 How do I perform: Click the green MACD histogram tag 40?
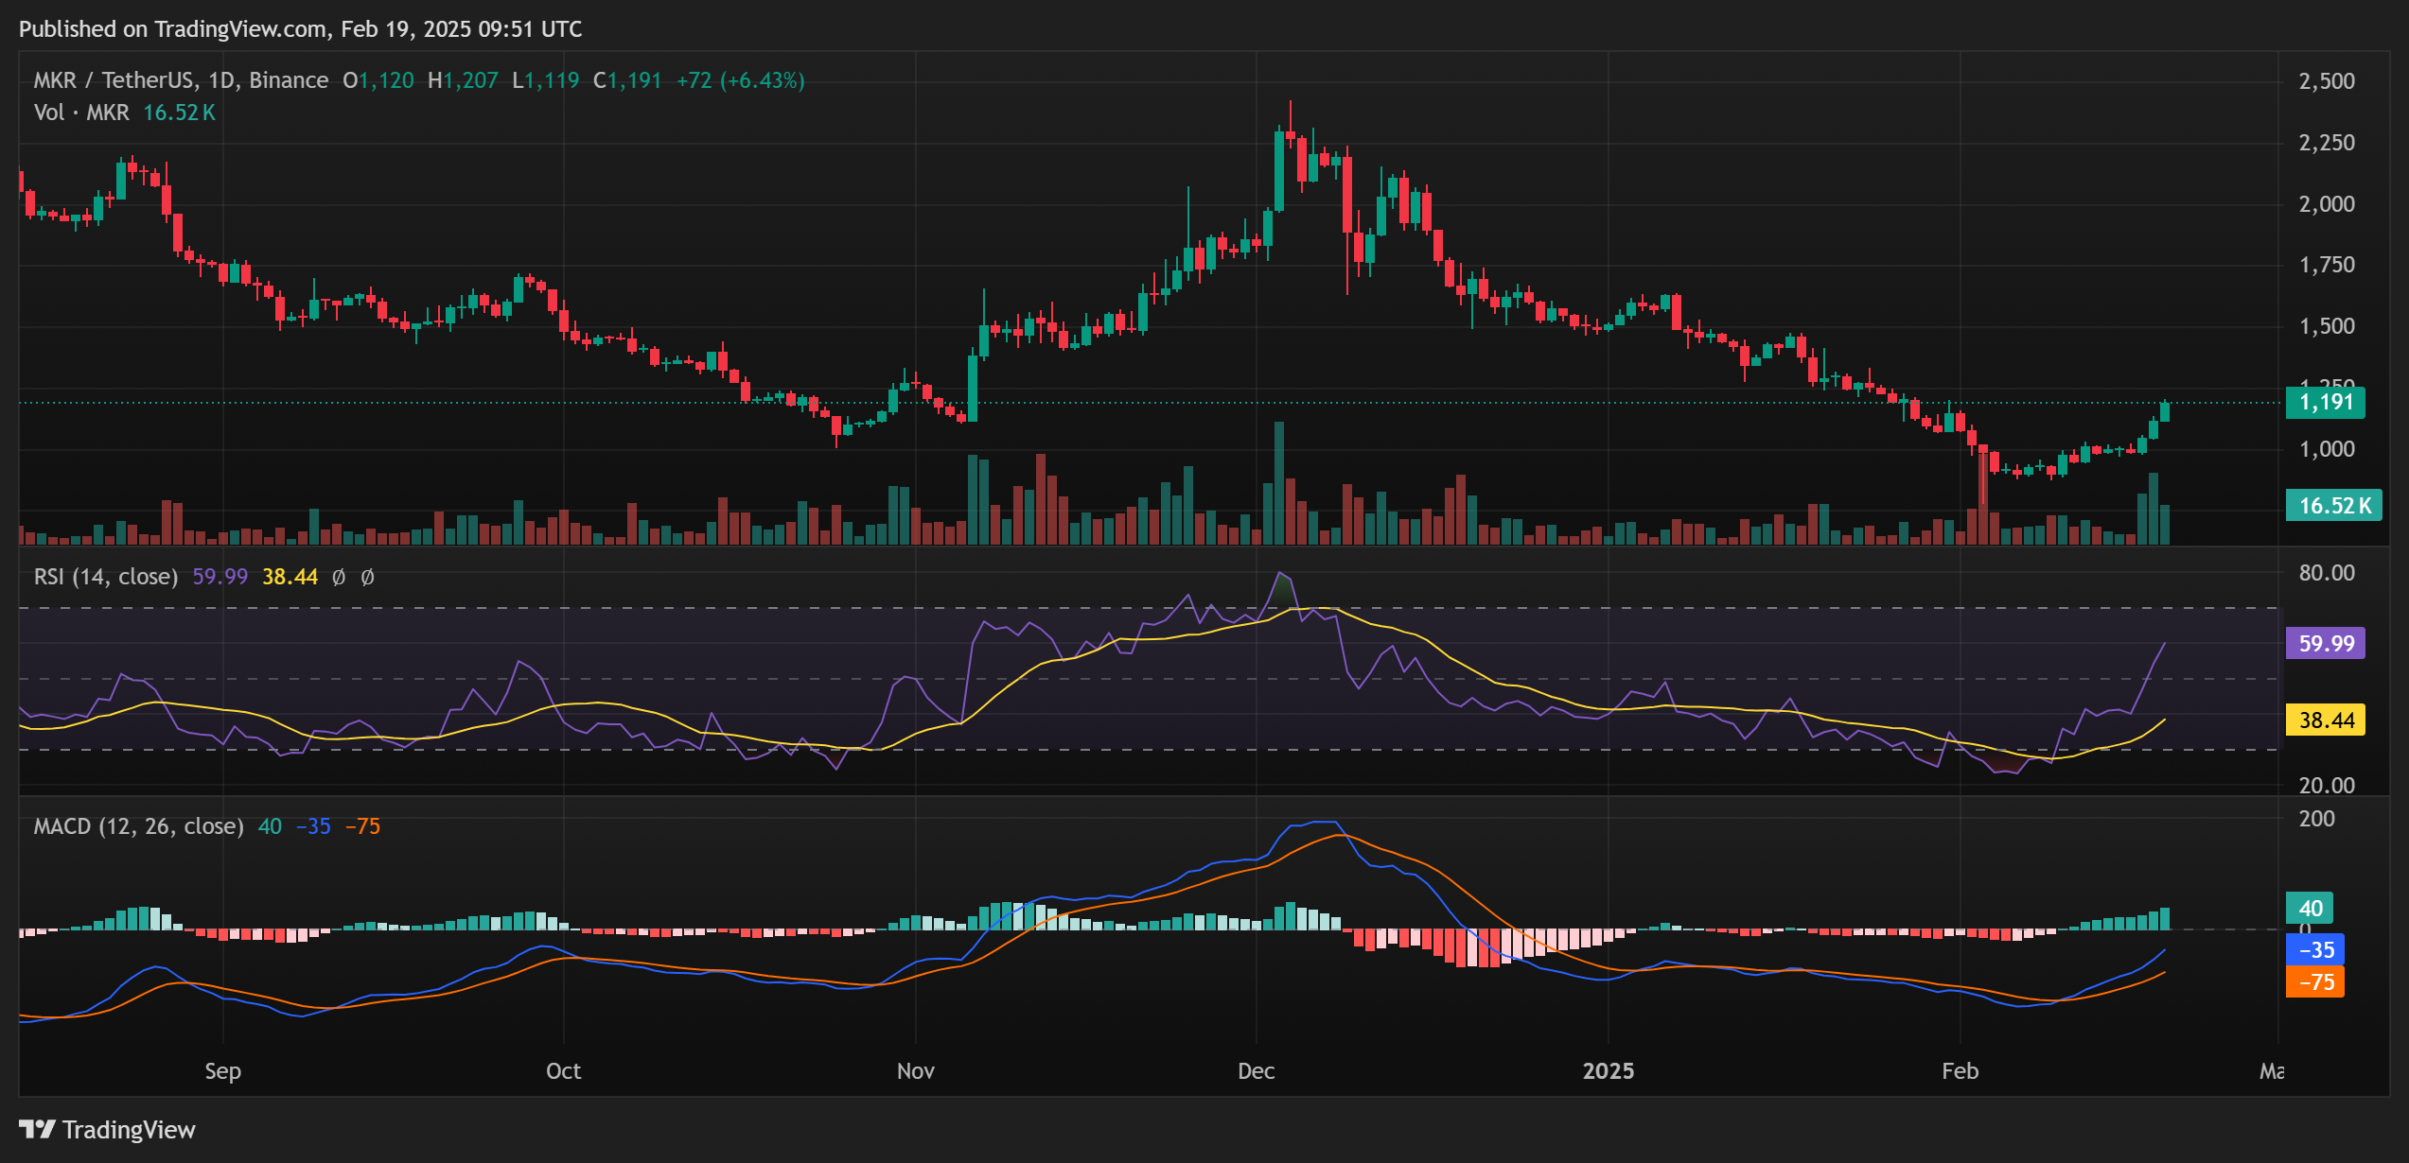[x=2310, y=909]
